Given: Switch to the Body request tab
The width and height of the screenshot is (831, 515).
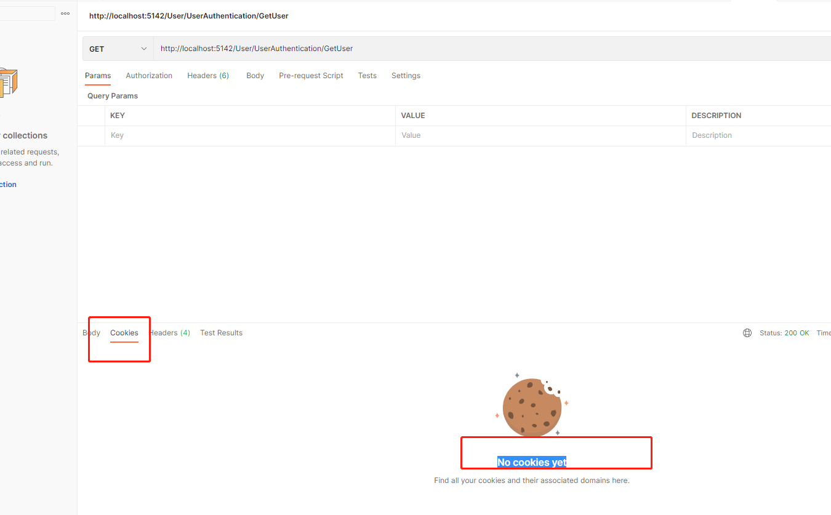Looking at the screenshot, I should click(255, 75).
